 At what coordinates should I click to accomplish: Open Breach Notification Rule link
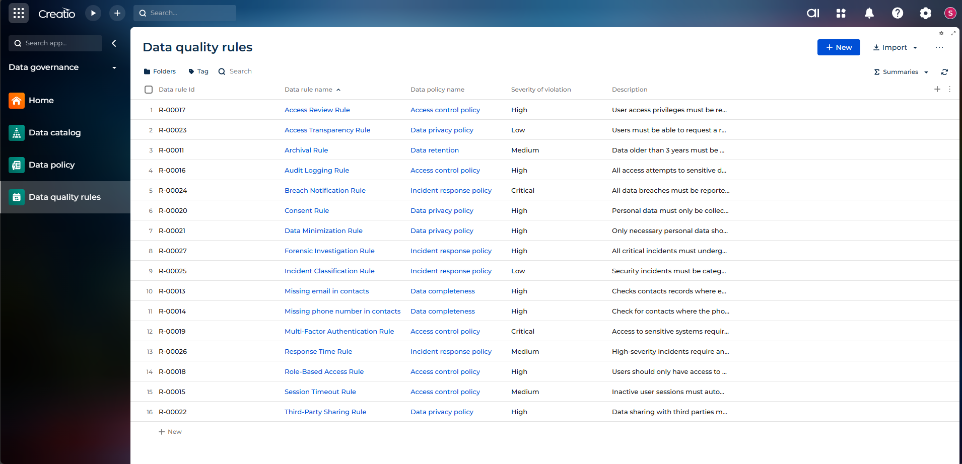tap(325, 190)
